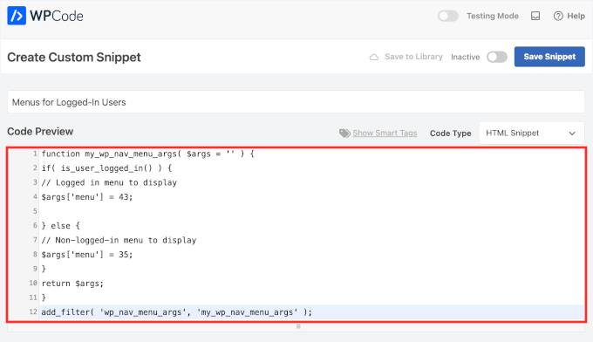Click the cloud icon beside Save to Library

pos(373,57)
